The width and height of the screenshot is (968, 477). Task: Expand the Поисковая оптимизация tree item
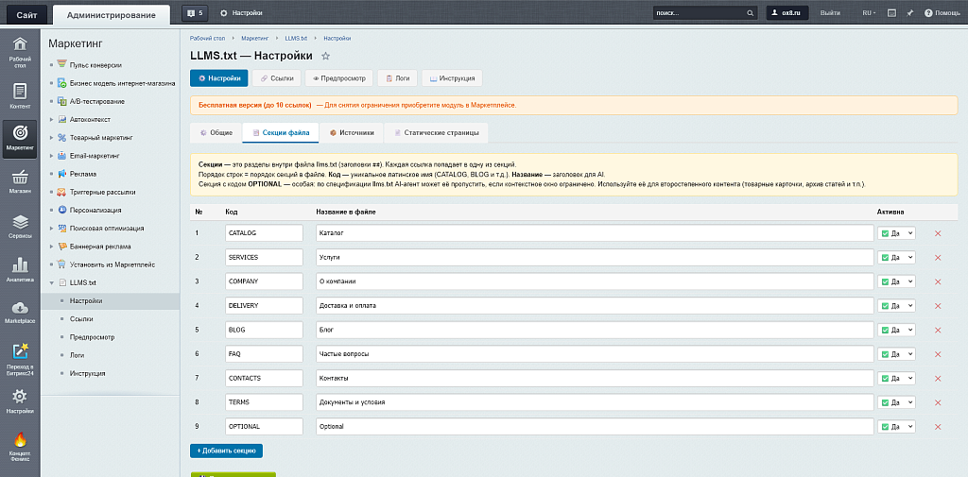[x=51, y=229]
